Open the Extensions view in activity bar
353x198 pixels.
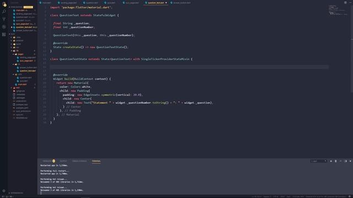pos(4,34)
